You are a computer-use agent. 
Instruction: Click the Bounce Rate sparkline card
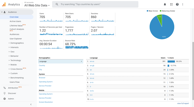(77, 45)
